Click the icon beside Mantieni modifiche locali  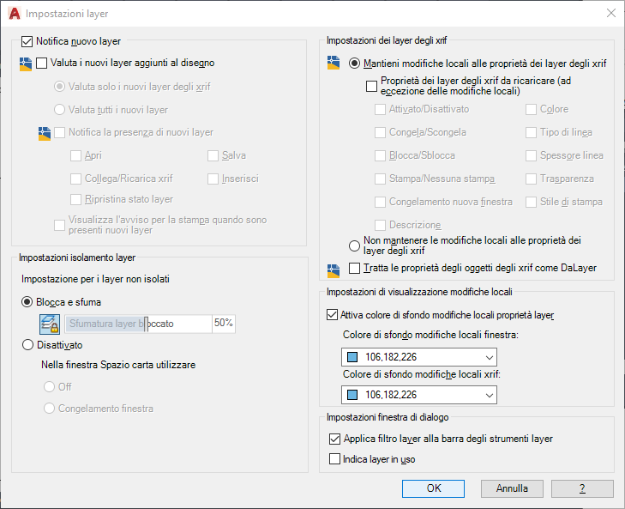coord(334,63)
